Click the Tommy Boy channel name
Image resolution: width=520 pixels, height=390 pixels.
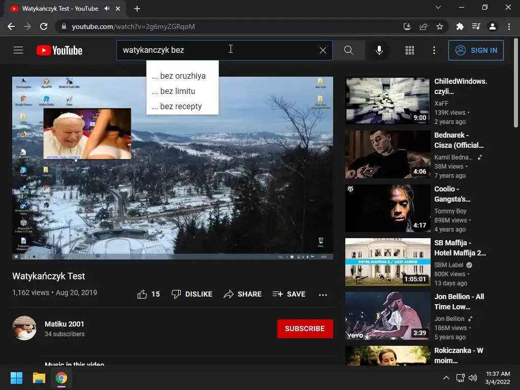(x=450, y=211)
